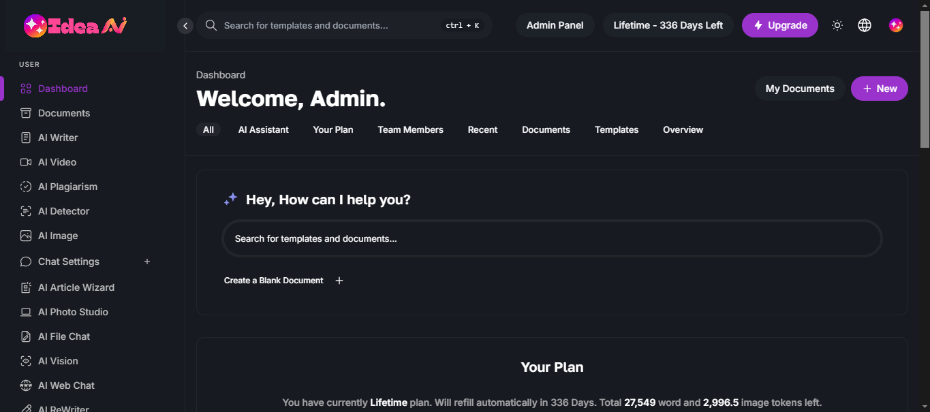This screenshot has width=930, height=412.
Task: Switch to the Templates tab
Action: click(x=617, y=129)
